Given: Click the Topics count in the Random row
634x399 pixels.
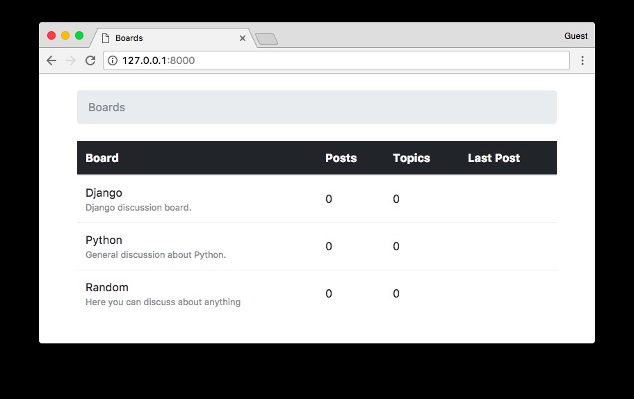Looking at the screenshot, I should [396, 293].
